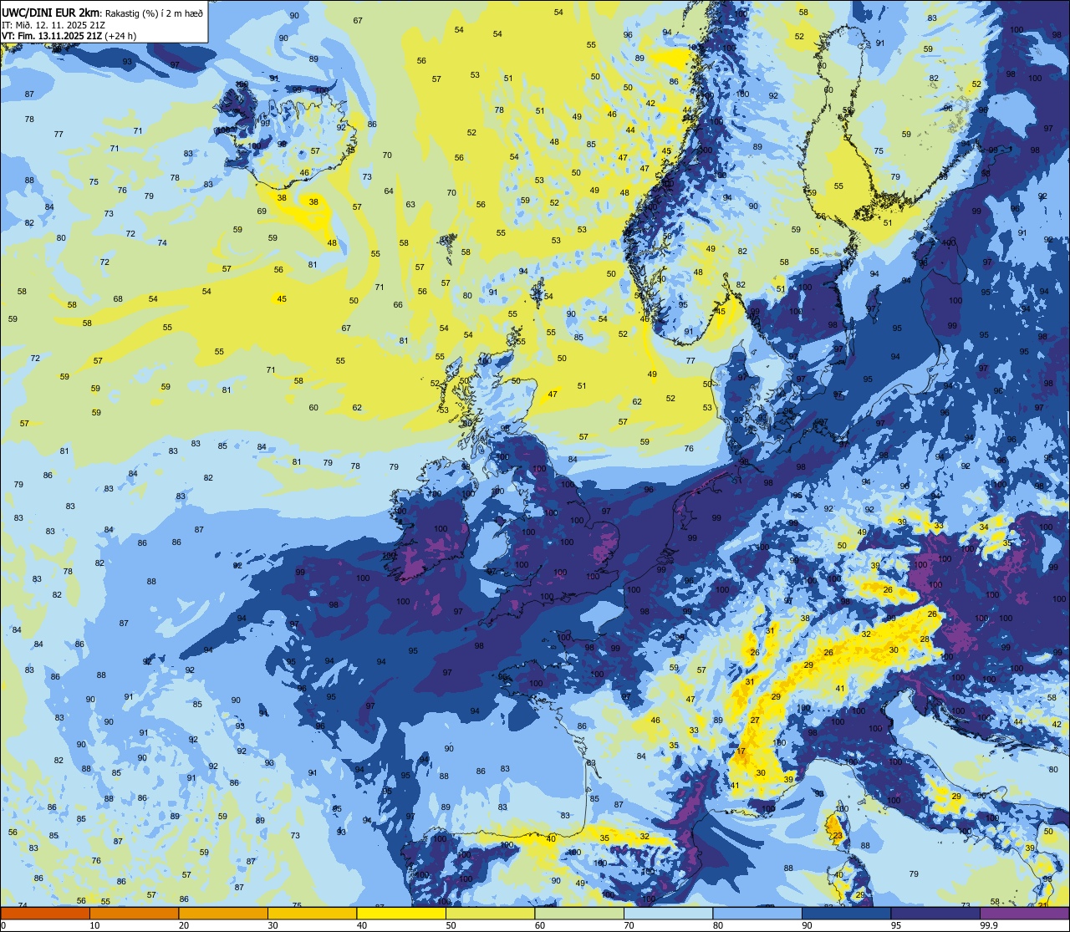Click the 0–10 dark orange legend swatch
1070x932 pixels.
point(45,913)
